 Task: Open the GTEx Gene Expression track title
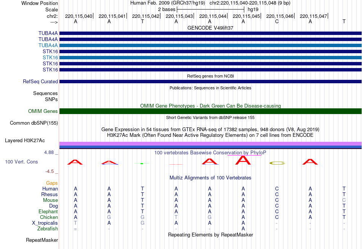coord(210,130)
